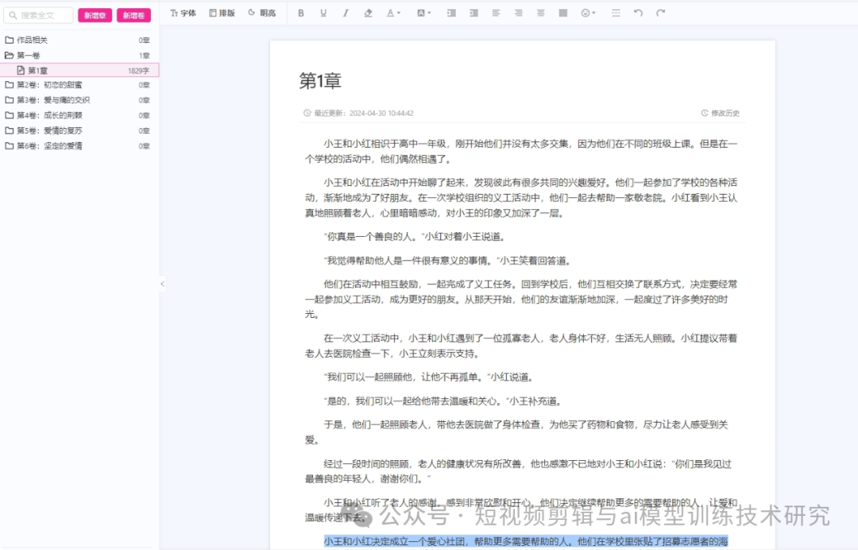Image resolution: width=858 pixels, height=550 pixels.
Task: Open the text background color dropdown
Action: click(423, 14)
